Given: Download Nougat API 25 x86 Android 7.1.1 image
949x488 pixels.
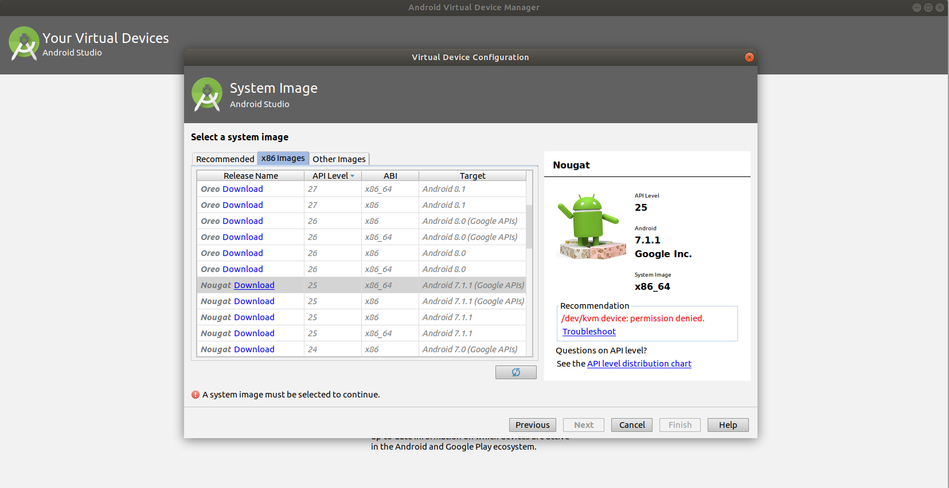Looking at the screenshot, I should tap(254, 317).
